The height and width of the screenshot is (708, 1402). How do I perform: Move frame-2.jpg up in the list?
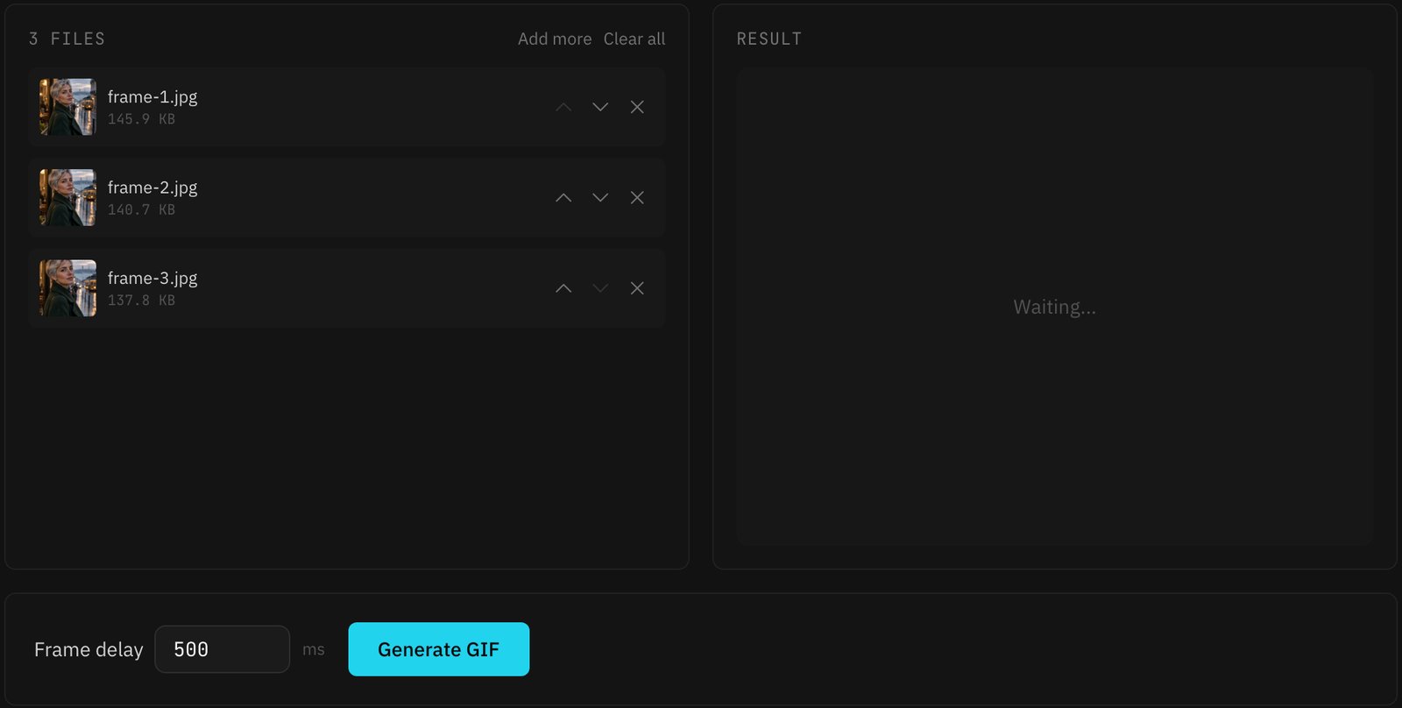[x=563, y=198]
